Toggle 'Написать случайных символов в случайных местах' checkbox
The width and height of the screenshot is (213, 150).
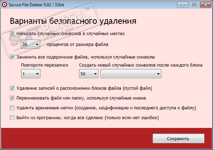click(12, 33)
